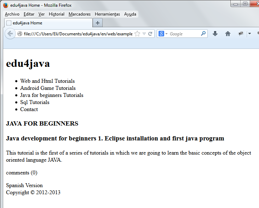The width and height of the screenshot is (259, 208).
Task: Click the globe site identity icon
Action: click(20, 34)
